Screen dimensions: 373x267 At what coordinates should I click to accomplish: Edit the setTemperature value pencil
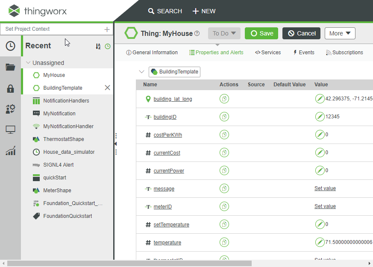click(320, 224)
